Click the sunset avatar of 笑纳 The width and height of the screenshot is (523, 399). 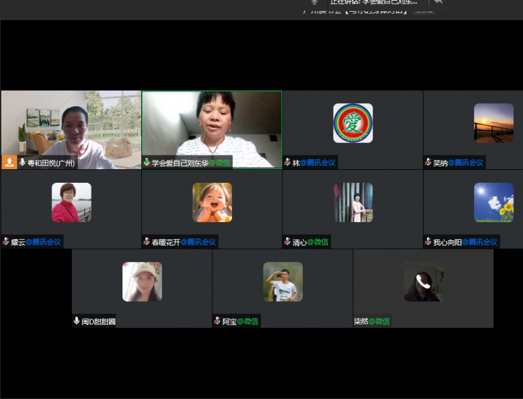[494, 123]
